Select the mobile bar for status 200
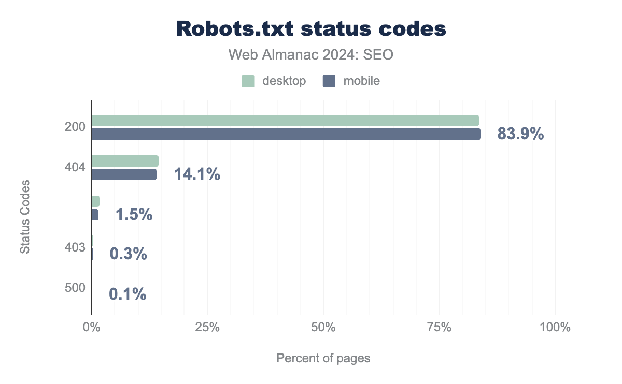The height and width of the screenshot is (384, 622). [286, 134]
